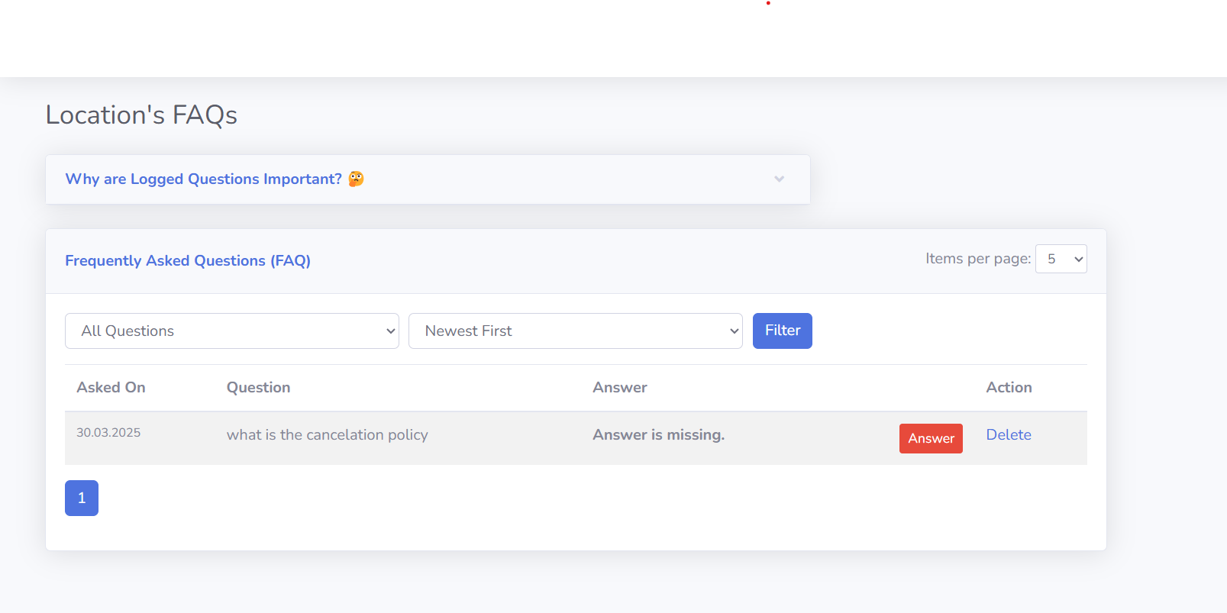
Task: Click the Answer is missing. text
Action: (x=659, y=434)
